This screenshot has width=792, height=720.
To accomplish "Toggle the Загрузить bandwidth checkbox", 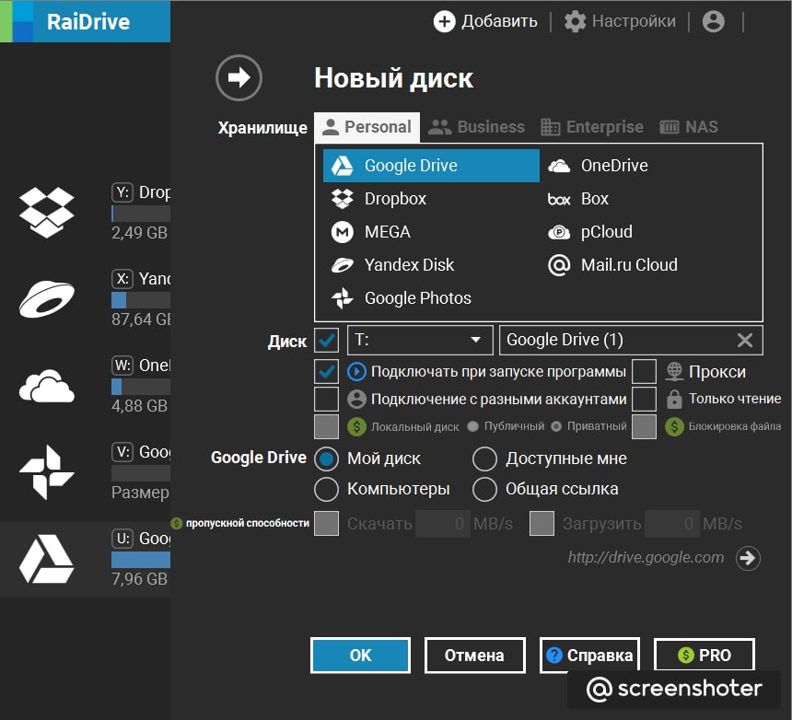I will click(542, 524).
